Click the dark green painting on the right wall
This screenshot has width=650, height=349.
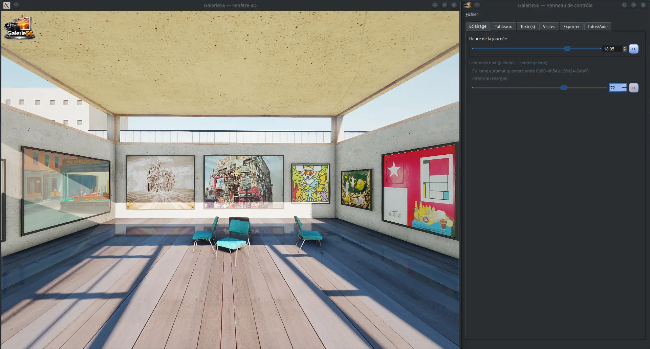click(x=356, y=189)
